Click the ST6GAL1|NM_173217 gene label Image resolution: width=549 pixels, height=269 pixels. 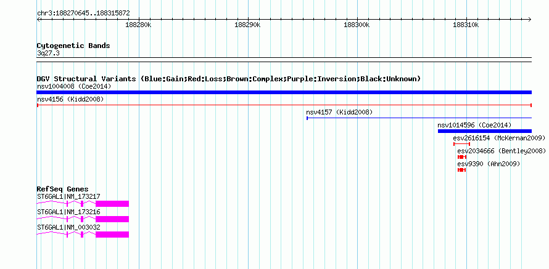pyautogui.click(x=68, y=197)
